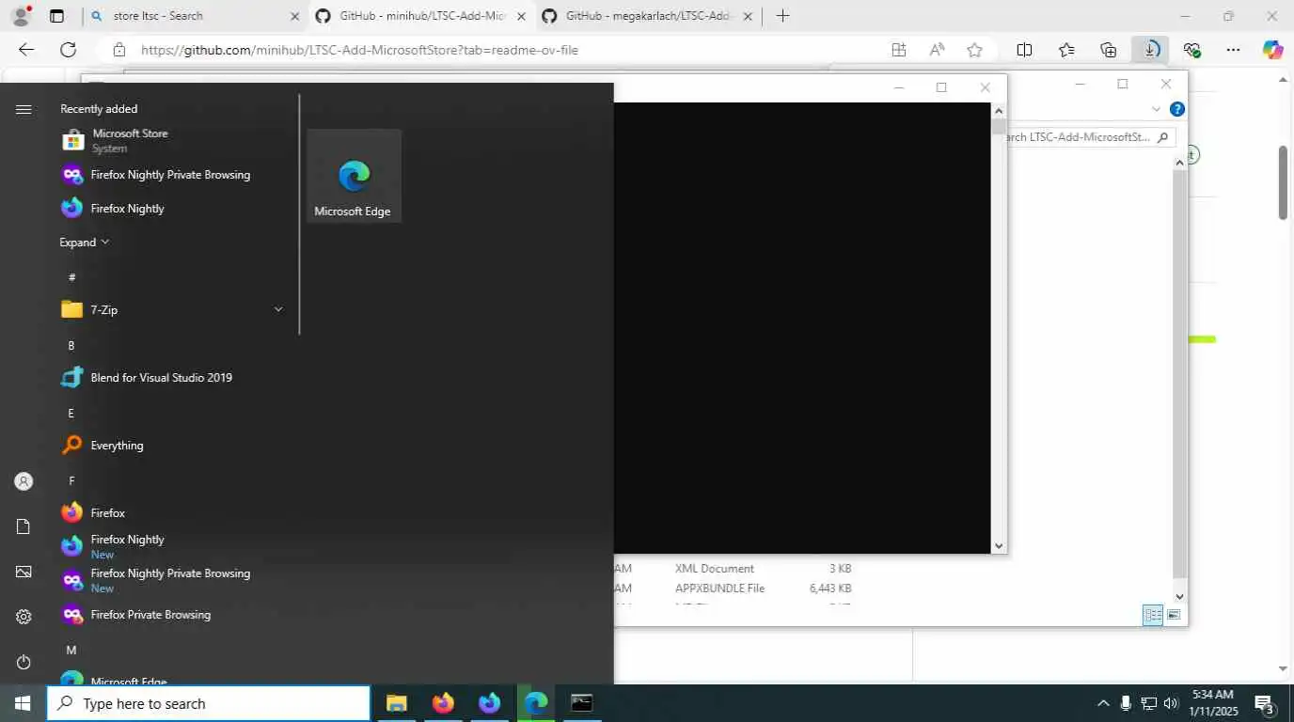The width and height of the screenshot is (1294, 722).
Task: Click the Power button in Start
Action: [24, 662]
